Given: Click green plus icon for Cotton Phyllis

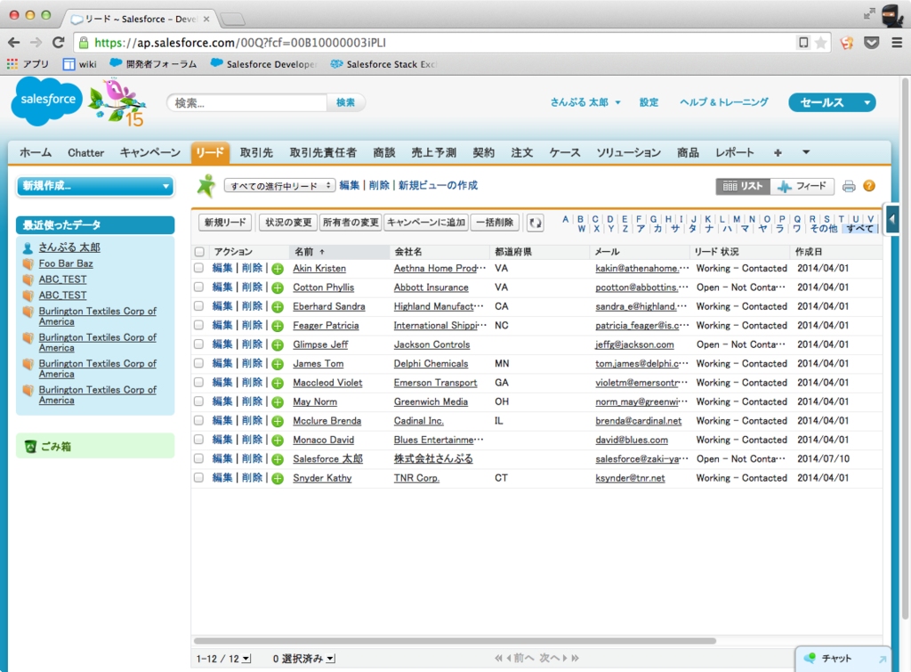Looking at the screenshot, I should [278, 287].
